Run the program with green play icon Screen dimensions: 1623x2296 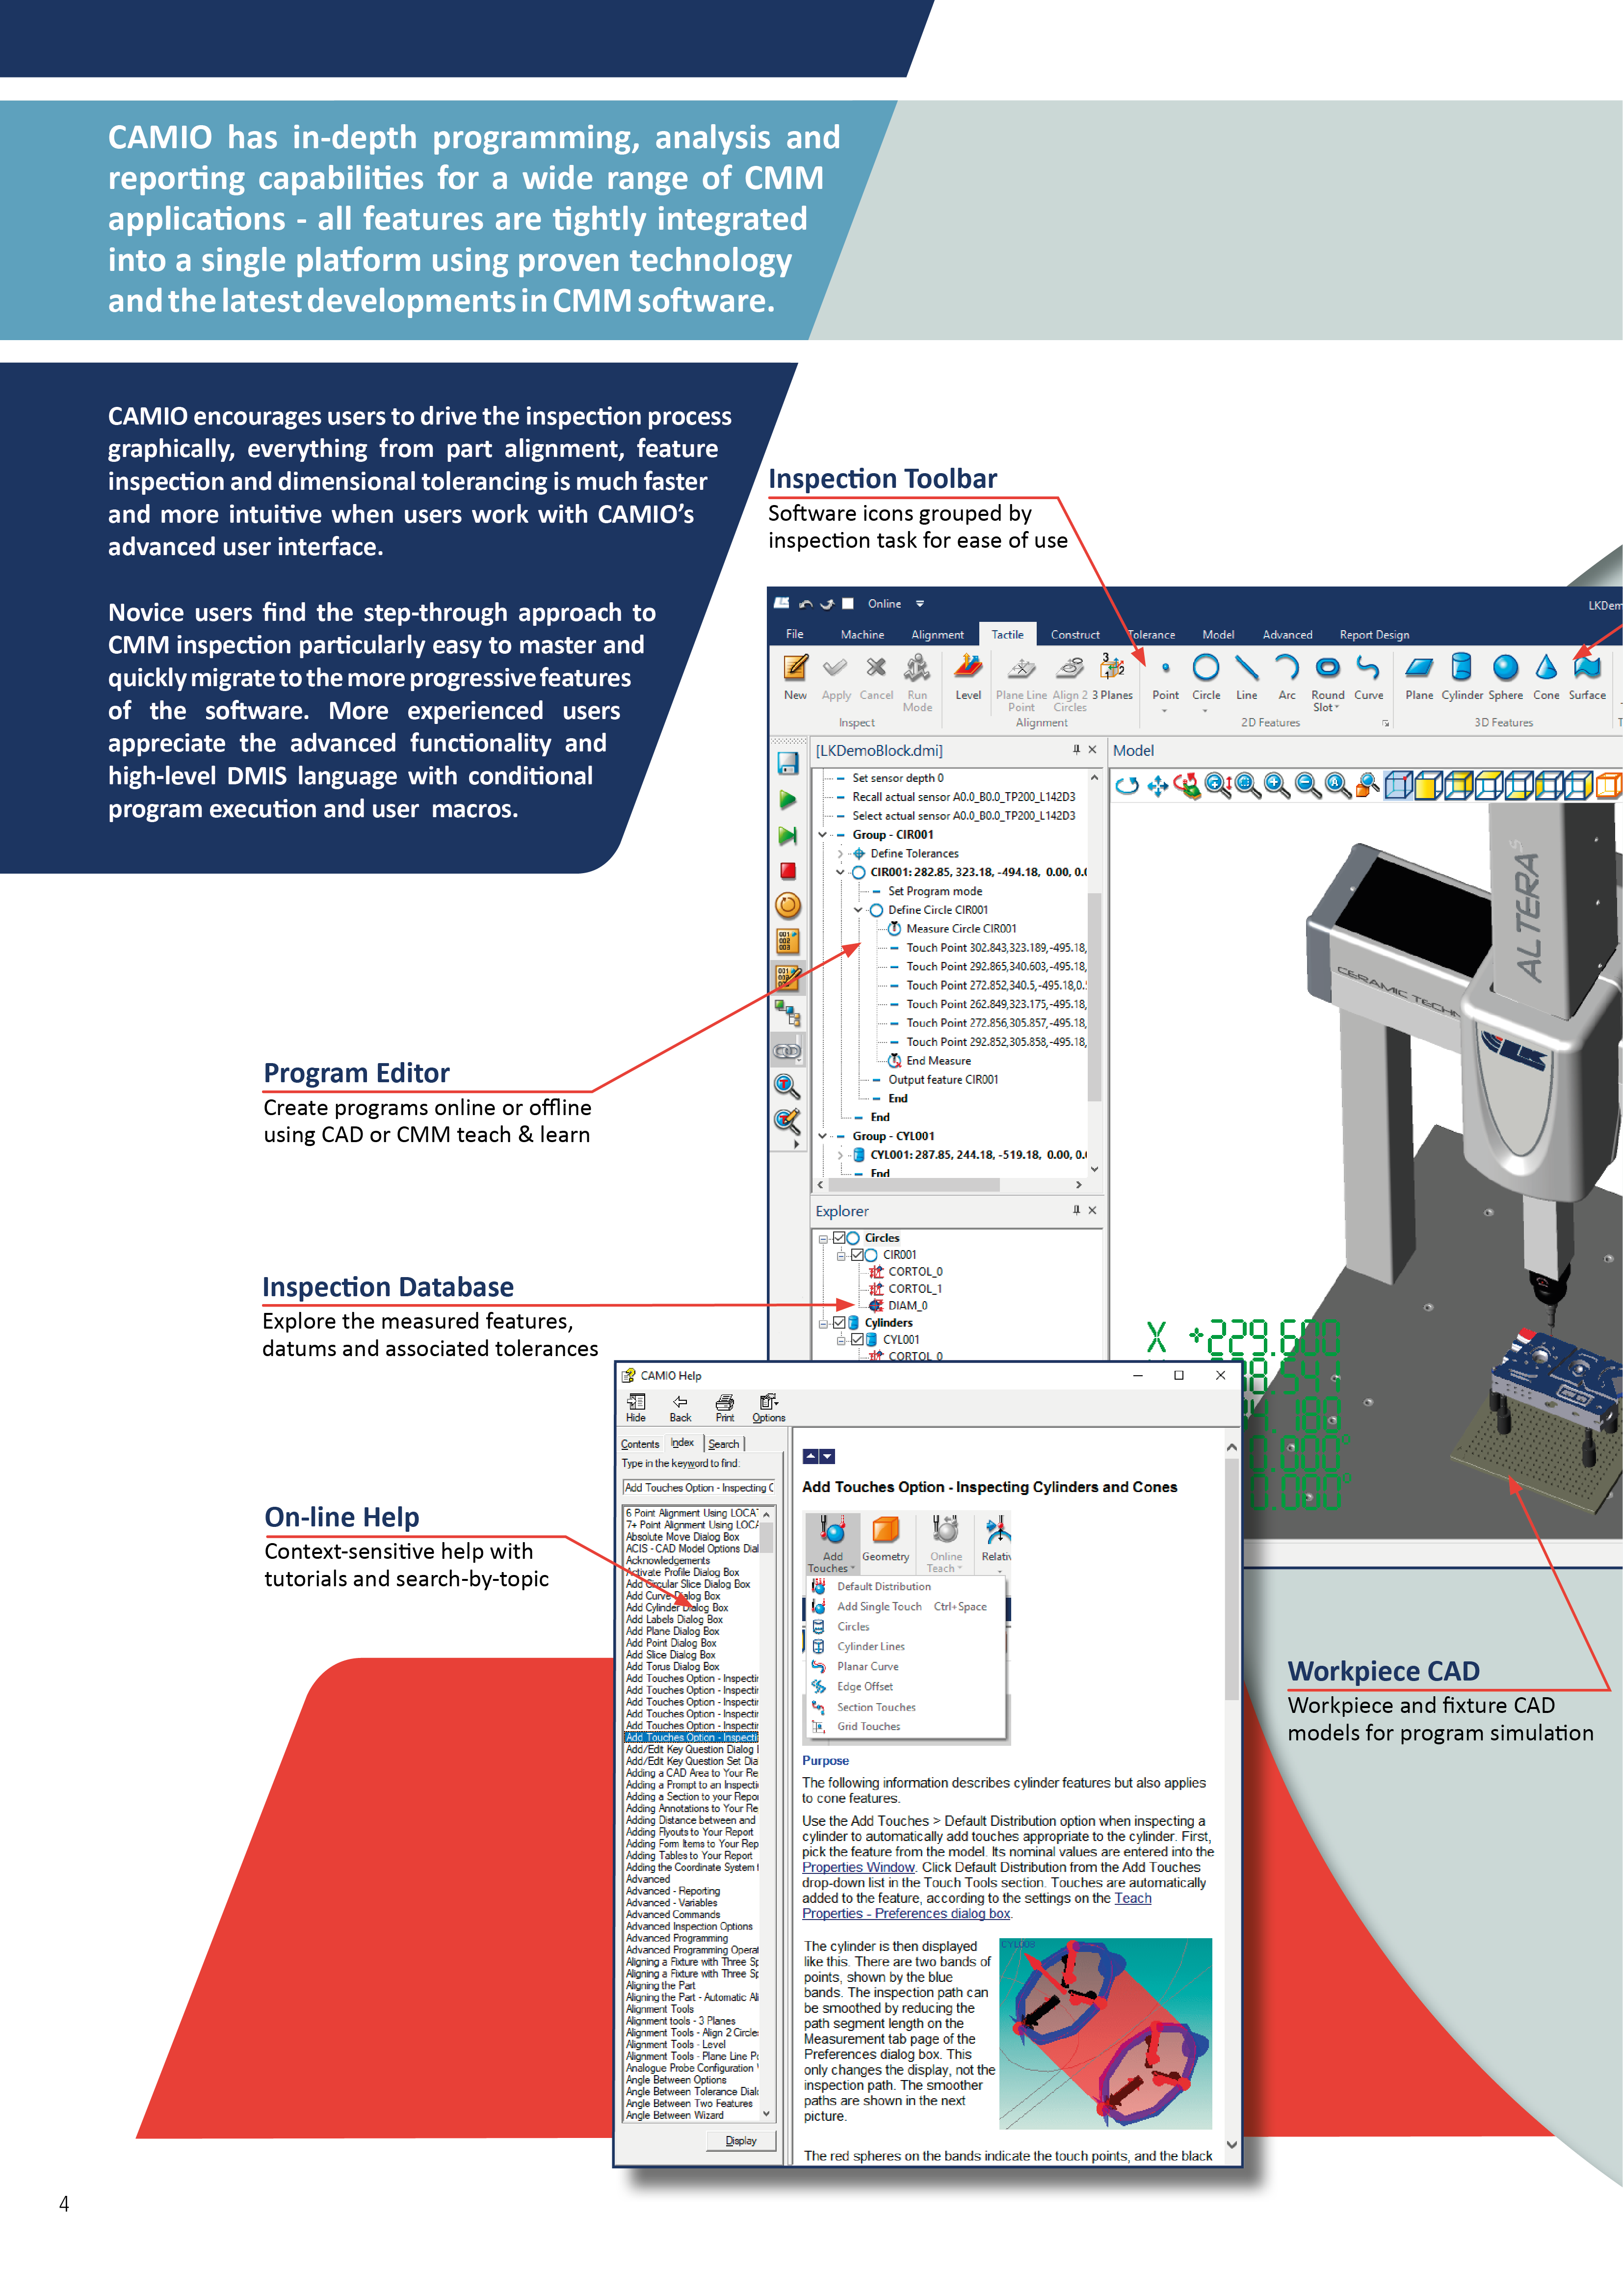(x=787, y=800)
